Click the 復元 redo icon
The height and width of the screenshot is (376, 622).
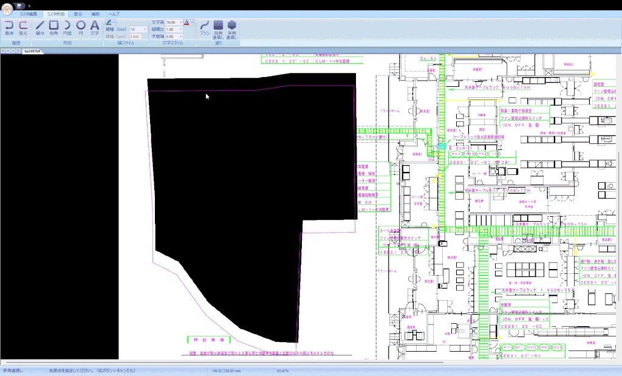23,28
